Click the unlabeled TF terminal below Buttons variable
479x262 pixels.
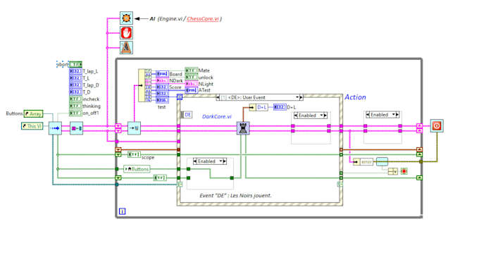(160, 177)
